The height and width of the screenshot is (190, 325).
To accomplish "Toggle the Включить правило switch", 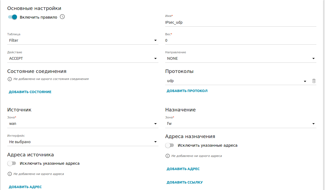I will coord(12,17).
